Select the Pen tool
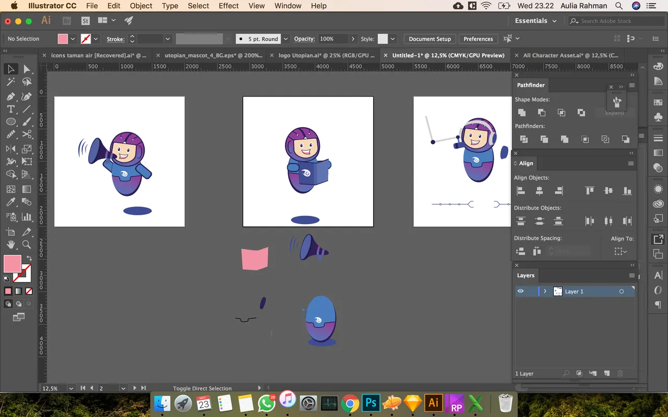668x417 pixels. (10, 96)
